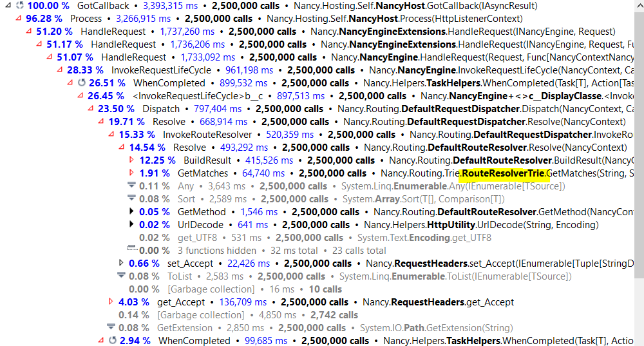Collapse the InvokeRouteResolver 15.33 % node
This screenshot has height=346, width=644.
[111, 134]
